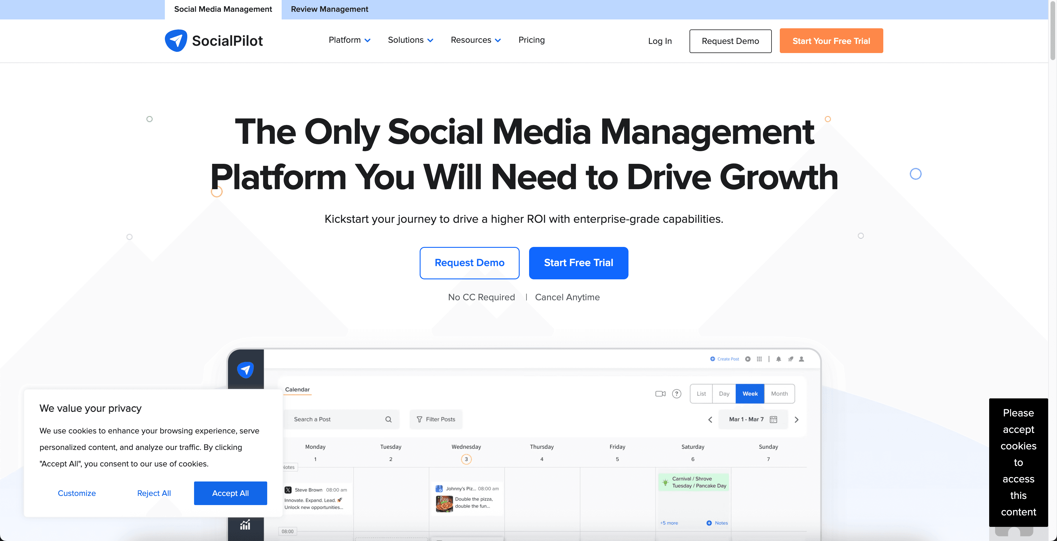Click the play circle icon in the dashboard top bar
Screen dimensions: 1057x541
tap(748, 359)
